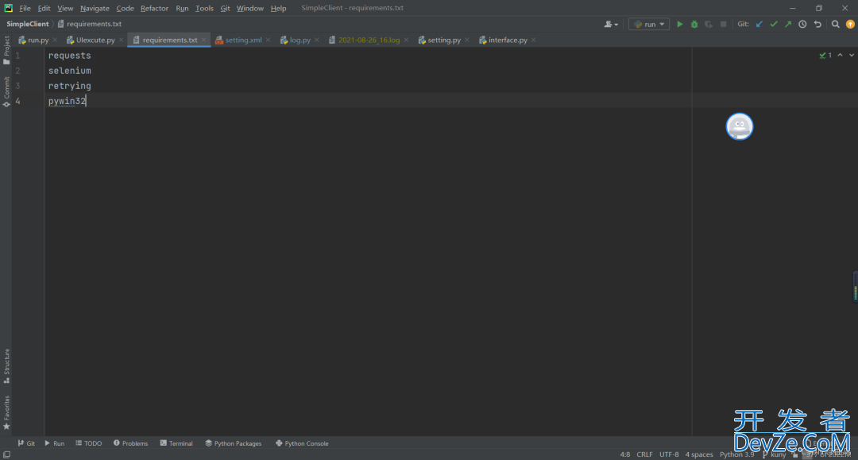Image resolution: width=858 pixels, height=460 pixels.
Task: Open the Navigate menu
Action: click(95, 8)
